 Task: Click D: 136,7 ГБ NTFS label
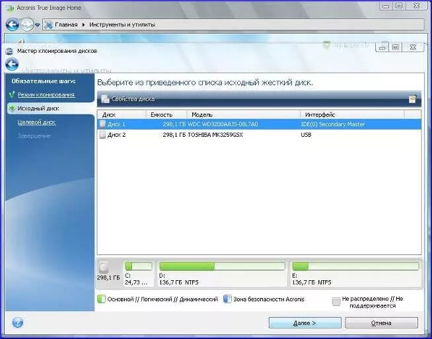tap(178, 279)
